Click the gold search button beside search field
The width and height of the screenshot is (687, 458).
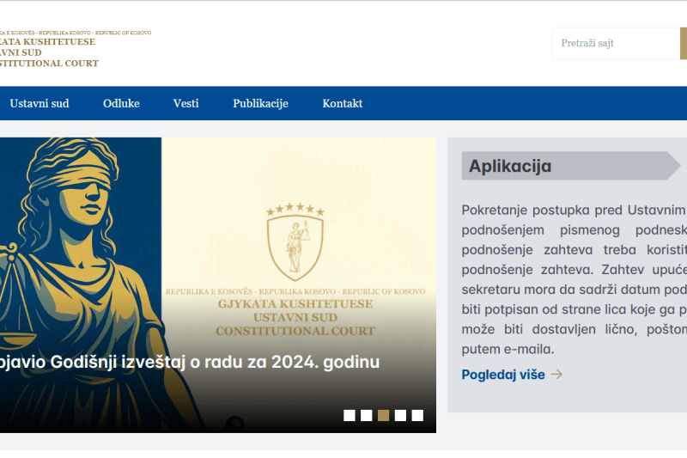coord(684,43)
